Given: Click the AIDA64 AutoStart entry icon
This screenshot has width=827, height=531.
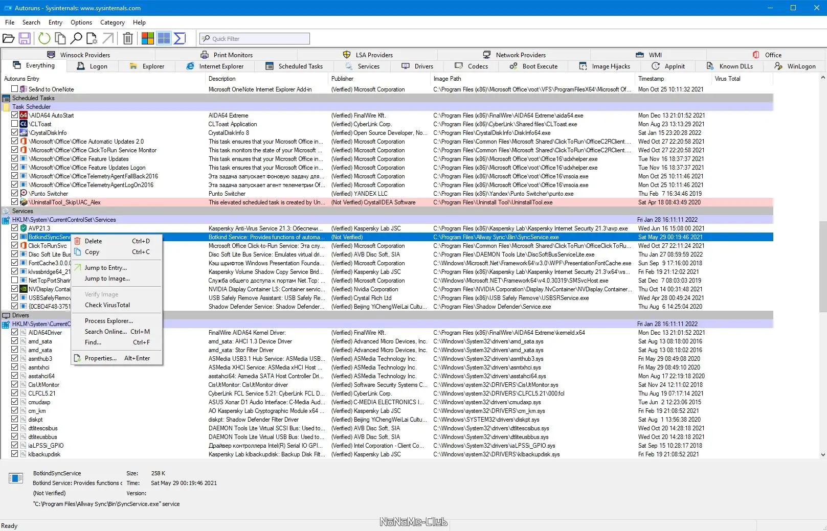Looking at the screenshot, I should coord(24,116).
